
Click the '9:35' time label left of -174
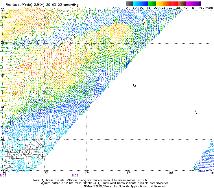75,176
